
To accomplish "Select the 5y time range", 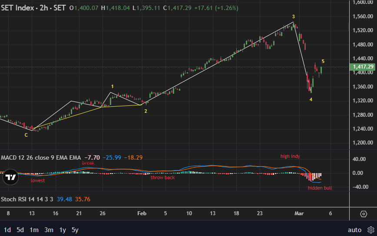I will [75, 230].
